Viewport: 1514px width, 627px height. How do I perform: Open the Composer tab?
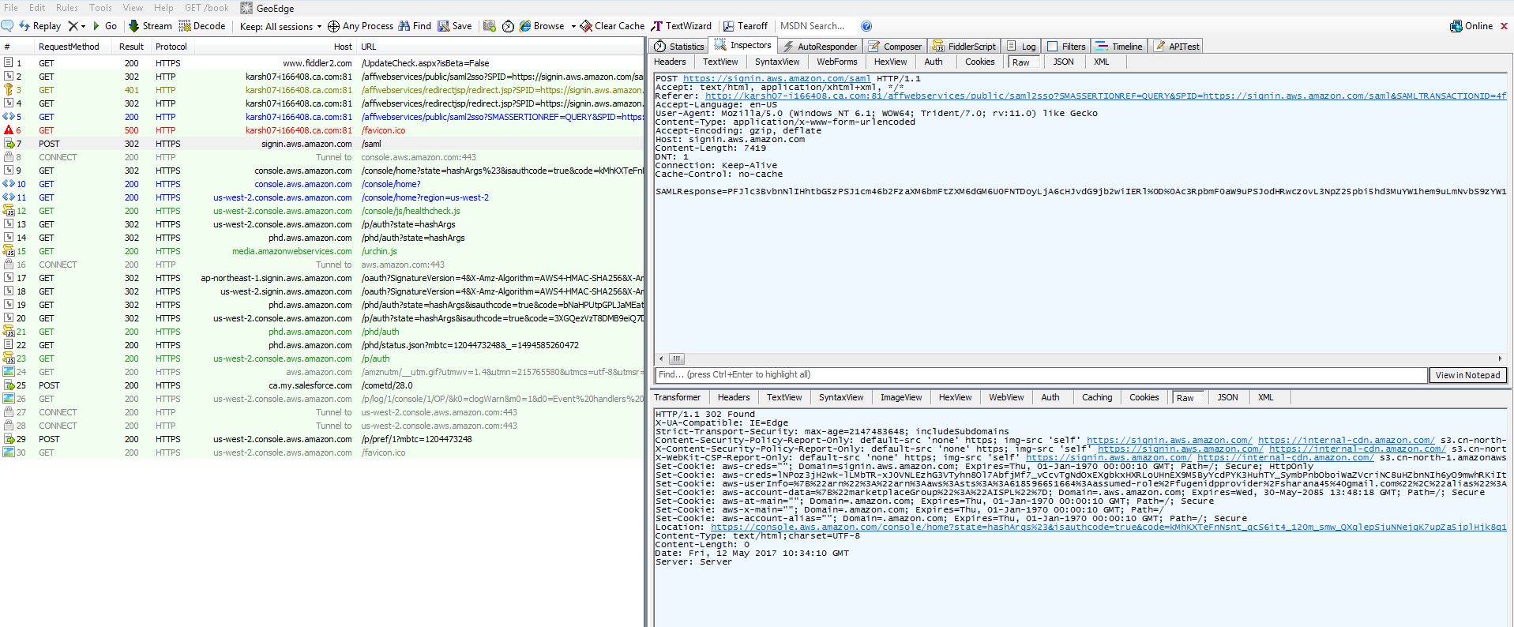(x=894, y=47)
